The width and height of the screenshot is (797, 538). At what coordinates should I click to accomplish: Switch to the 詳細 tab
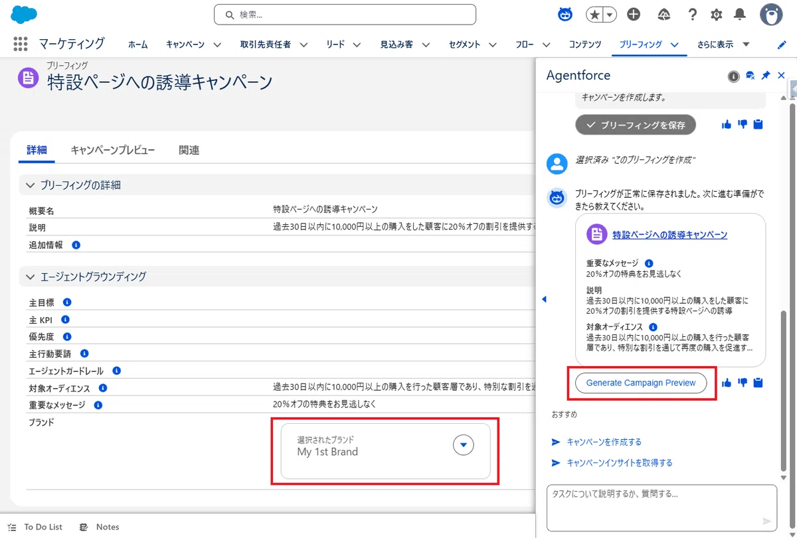click(x=37, y=151)
